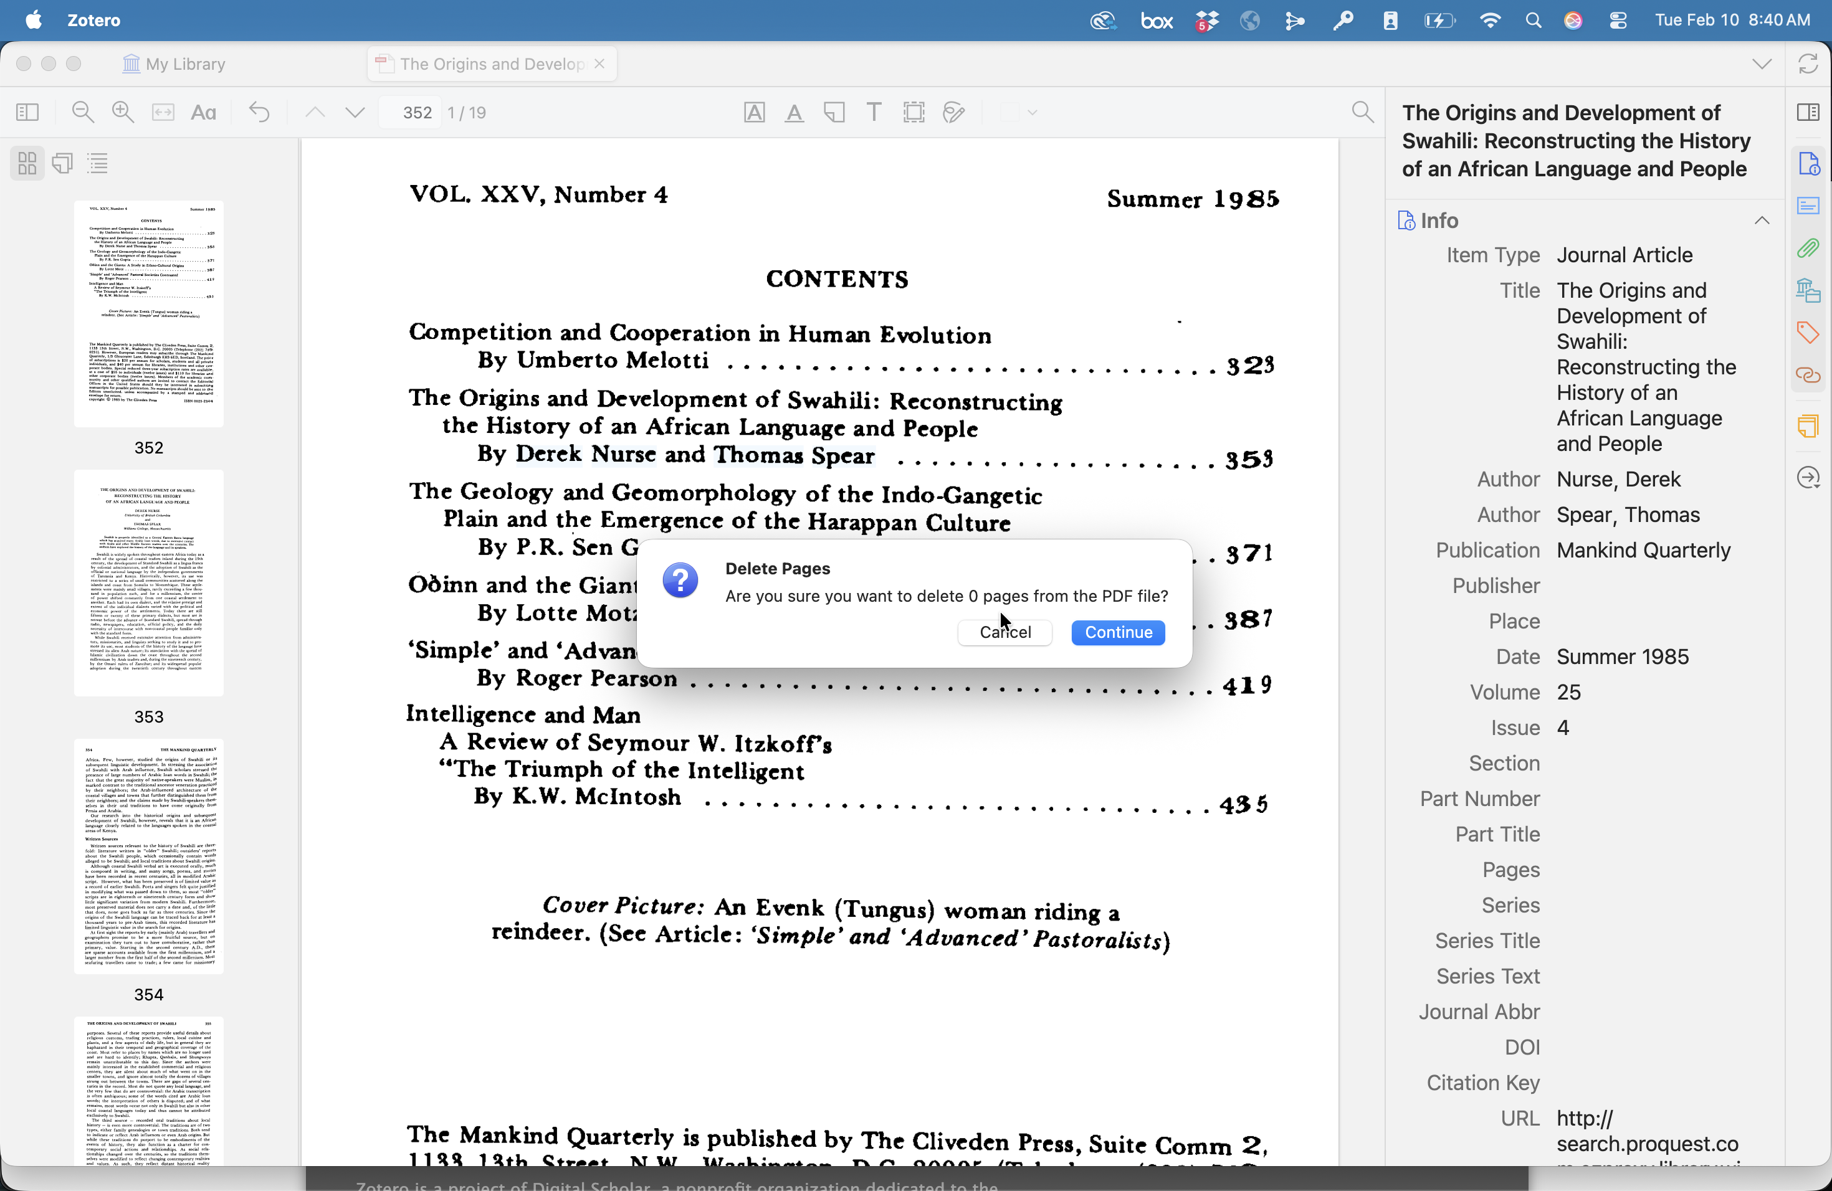The width and height of the screenshot is (1832, 1191).
Task: Activate the draw ink tool
Action: tap(954, 112)
